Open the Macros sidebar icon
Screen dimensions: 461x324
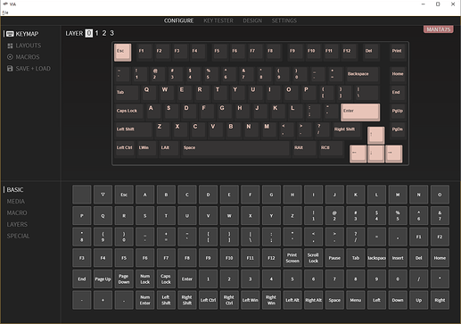10,57
